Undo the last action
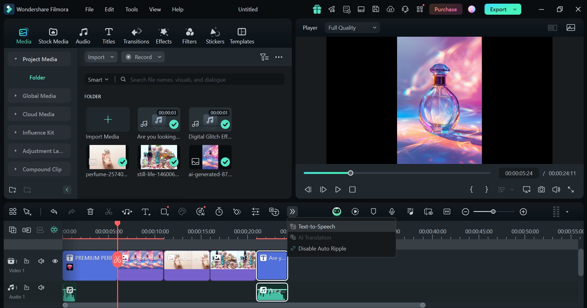Viewport: 587px width, 308px height. click(54, 212)
